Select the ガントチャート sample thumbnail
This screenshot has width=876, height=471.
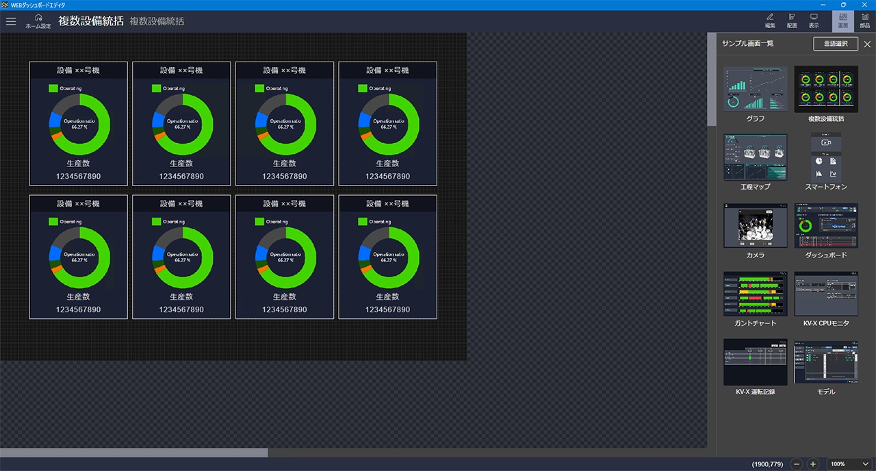756,294
